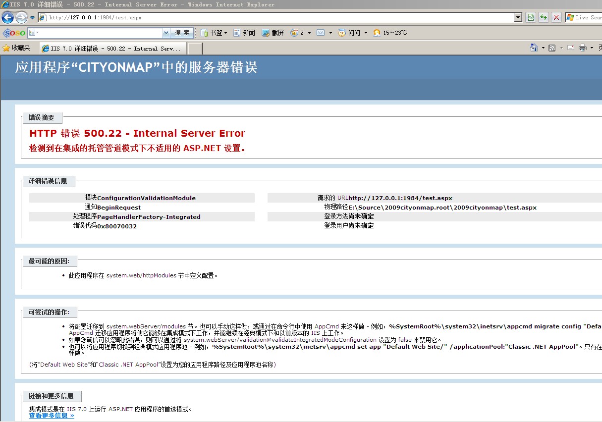Screen dimensions: 602x422
Task: Click the BeginRequest notification value
Action: [x=119, y=208]
